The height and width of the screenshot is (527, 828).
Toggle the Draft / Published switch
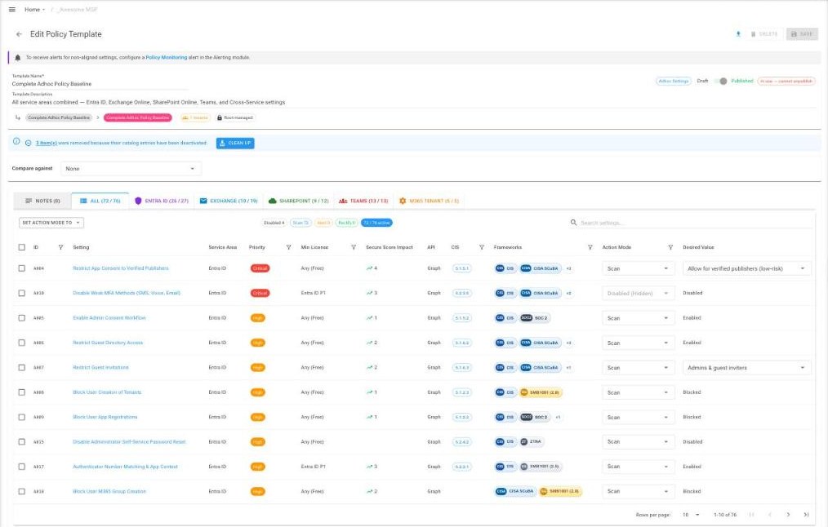coord(721,82)
